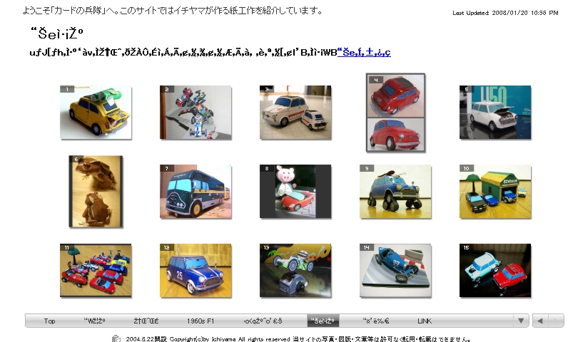
Task: Open thumbnail 11 of many small cars
Action: tap(96, 271)
